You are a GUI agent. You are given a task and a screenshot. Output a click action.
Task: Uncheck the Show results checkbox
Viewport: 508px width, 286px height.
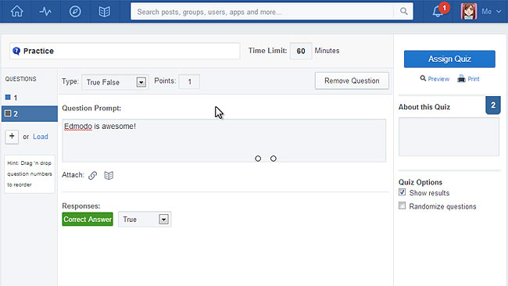(x=402, y=192)
